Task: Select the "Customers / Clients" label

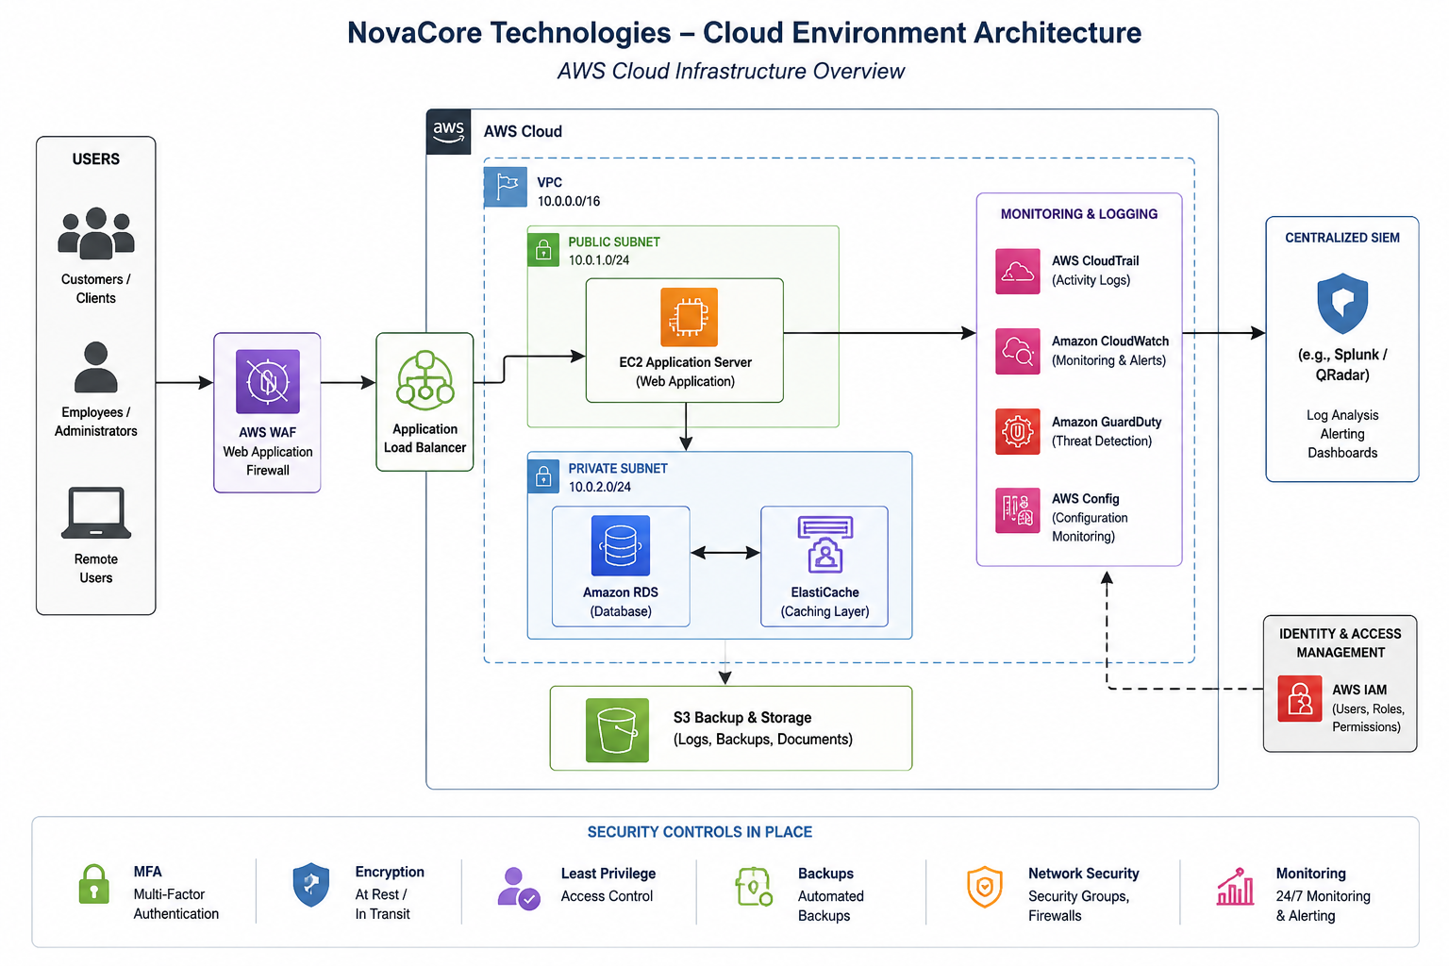Action: coord(96,289)
